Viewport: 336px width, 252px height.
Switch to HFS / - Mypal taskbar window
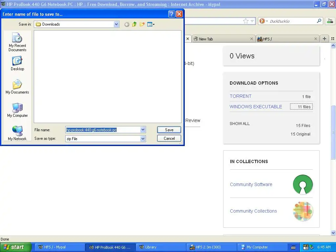pyautogui.click(x=60, y=247)
